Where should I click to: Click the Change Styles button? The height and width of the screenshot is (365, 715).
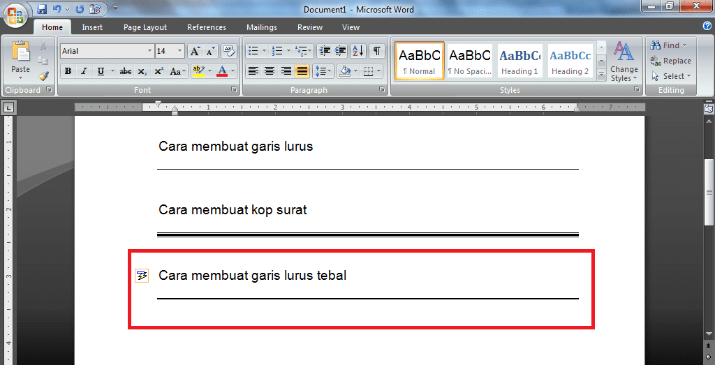(624, 61)
